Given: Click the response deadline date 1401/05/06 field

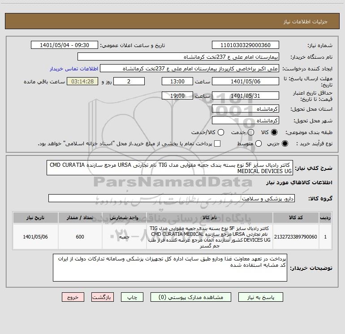Looking at the screenshot, I should tap(246, 82).
